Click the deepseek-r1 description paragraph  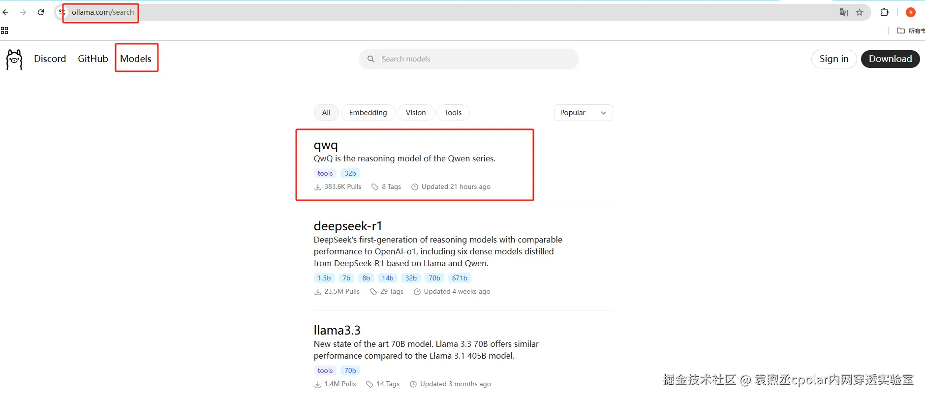tap(438, 251)
